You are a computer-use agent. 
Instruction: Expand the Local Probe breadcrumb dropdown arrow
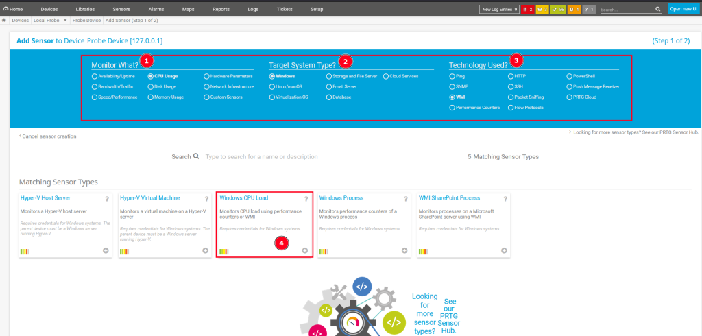point(65,21)
